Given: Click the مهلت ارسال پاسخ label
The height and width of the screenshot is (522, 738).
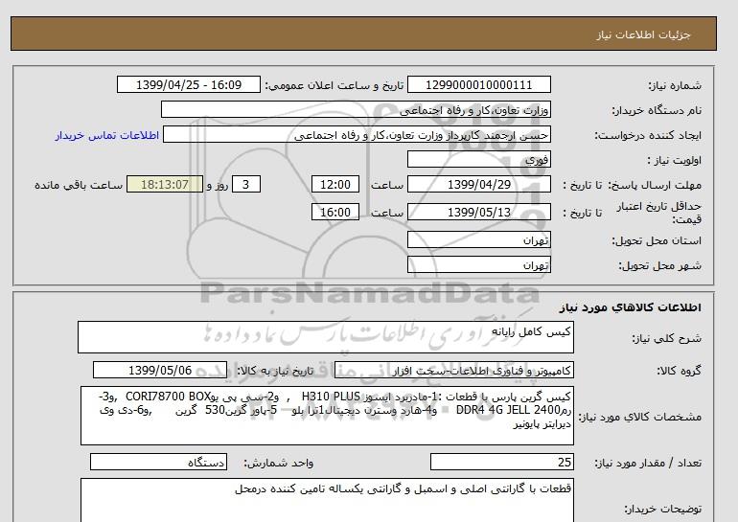Looking at the screenshot, I should tap(655, 185).
